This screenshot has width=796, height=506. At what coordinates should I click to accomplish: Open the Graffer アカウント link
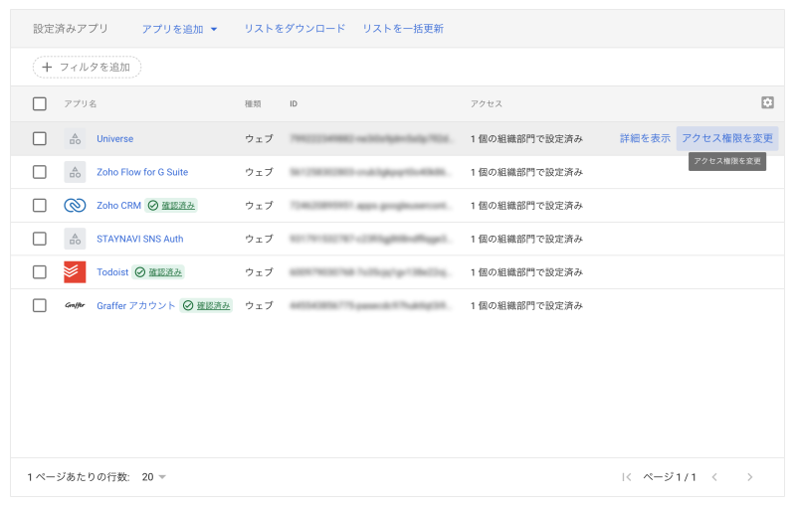click(136, 306)
